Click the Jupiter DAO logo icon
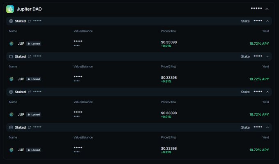 coord(10,9)
